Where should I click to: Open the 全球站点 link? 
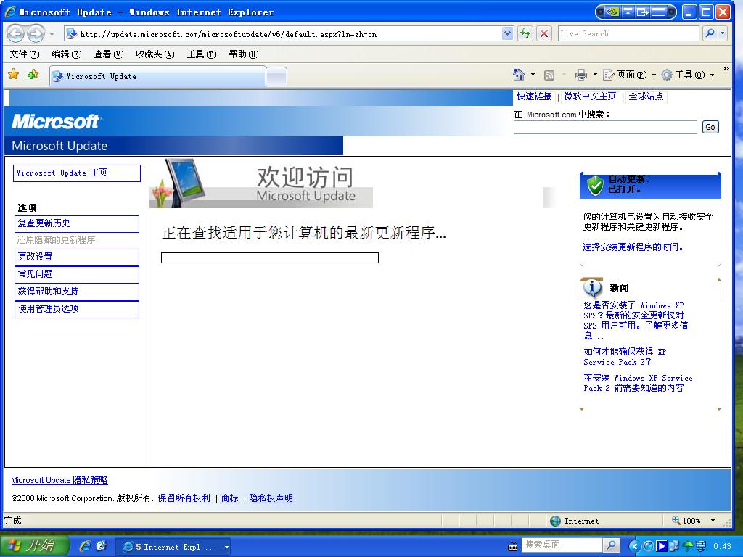646,96
